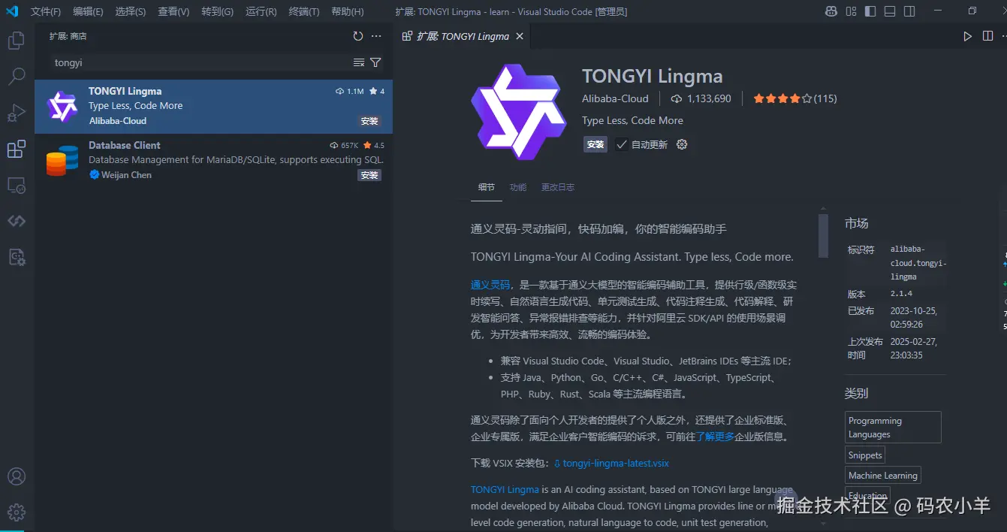1007x532 pixels.
Task: Toggle the auto update checkbox
Action: 621,144
